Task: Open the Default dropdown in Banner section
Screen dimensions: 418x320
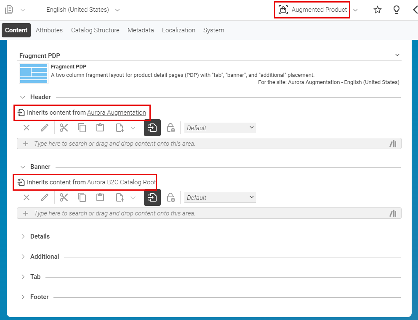Action: [220, 197]
